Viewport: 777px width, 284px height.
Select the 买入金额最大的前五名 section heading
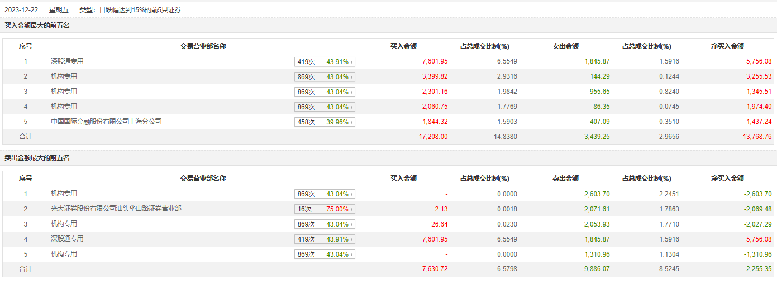(37, 26)
